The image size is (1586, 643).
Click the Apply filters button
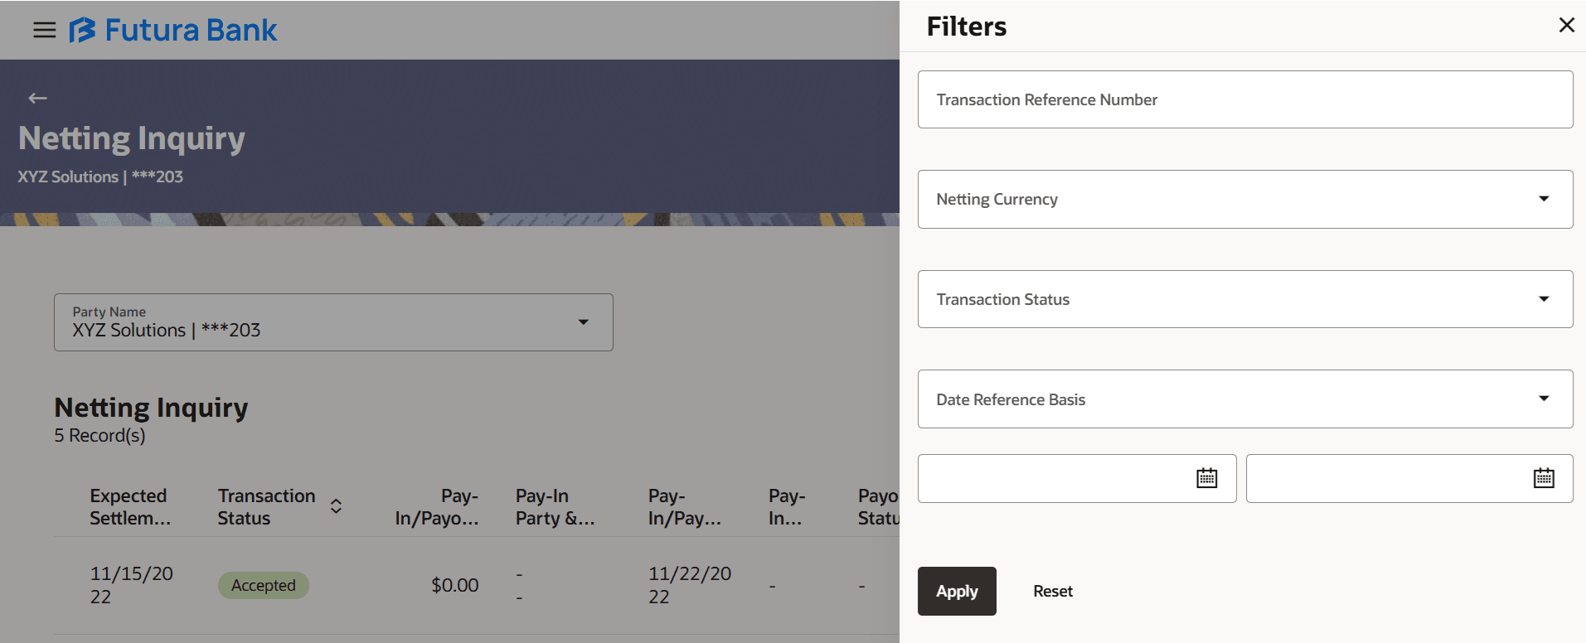click(x=956, y=591)
